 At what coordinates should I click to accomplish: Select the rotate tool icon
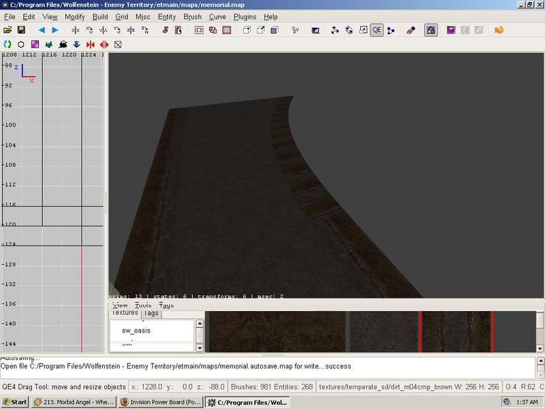point(349,30)
